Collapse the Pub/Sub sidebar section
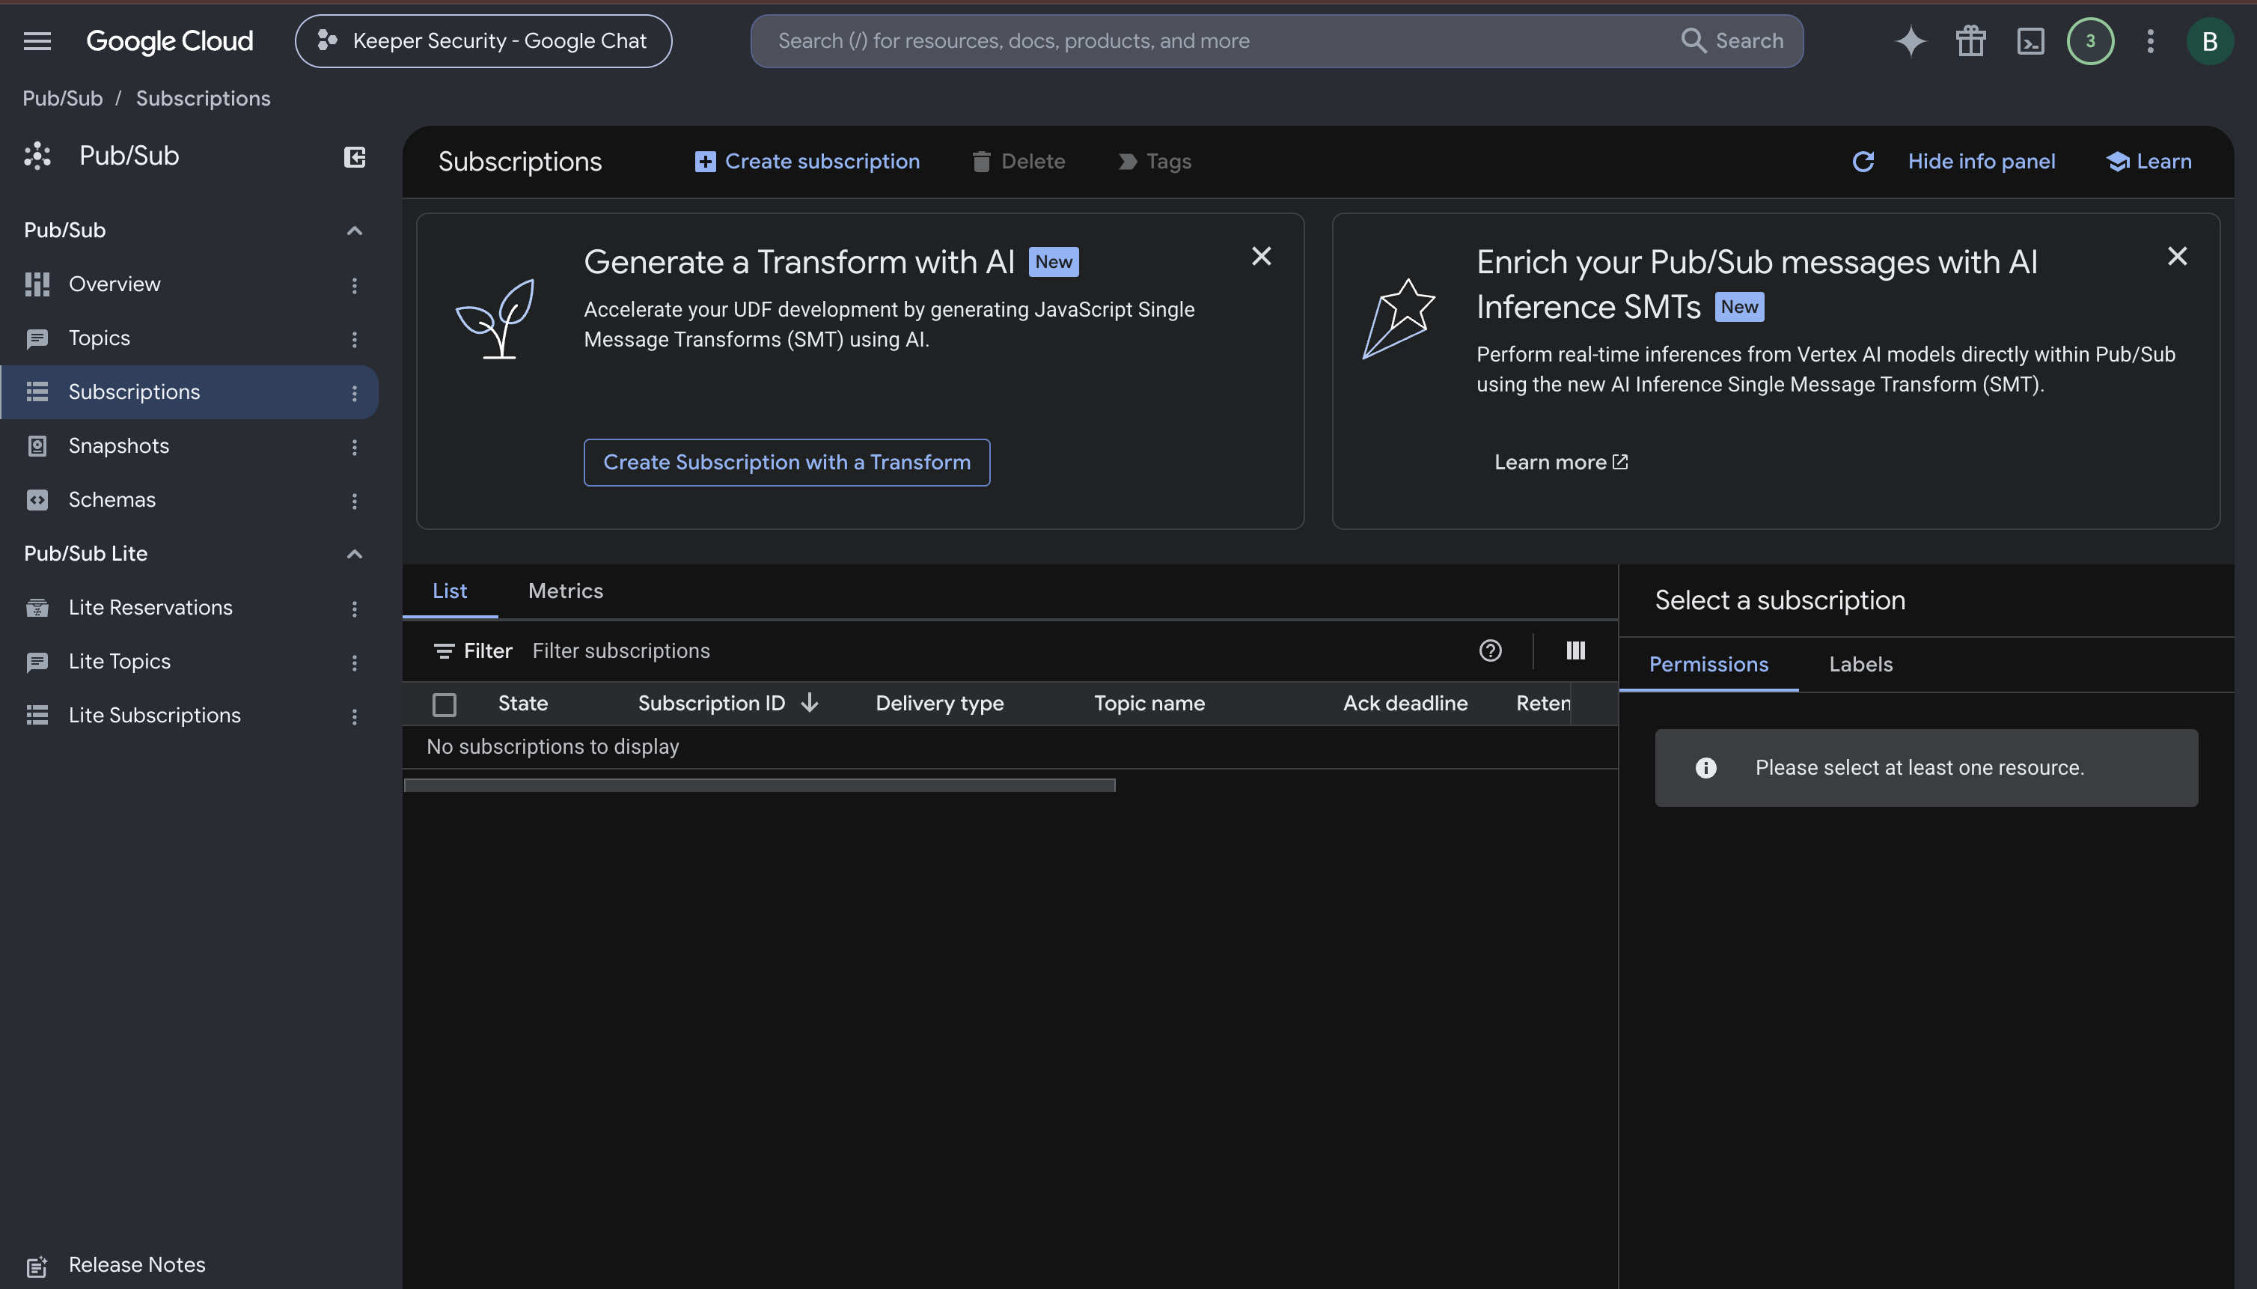The height and width of the screenshot is (1289, 2257). pyautogui.click(x=354, y=231)
